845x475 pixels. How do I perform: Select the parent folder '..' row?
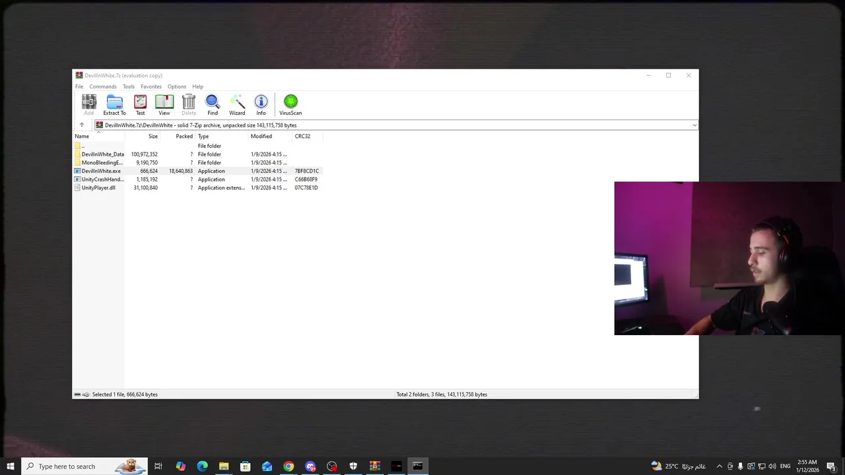tap(197, 146)
